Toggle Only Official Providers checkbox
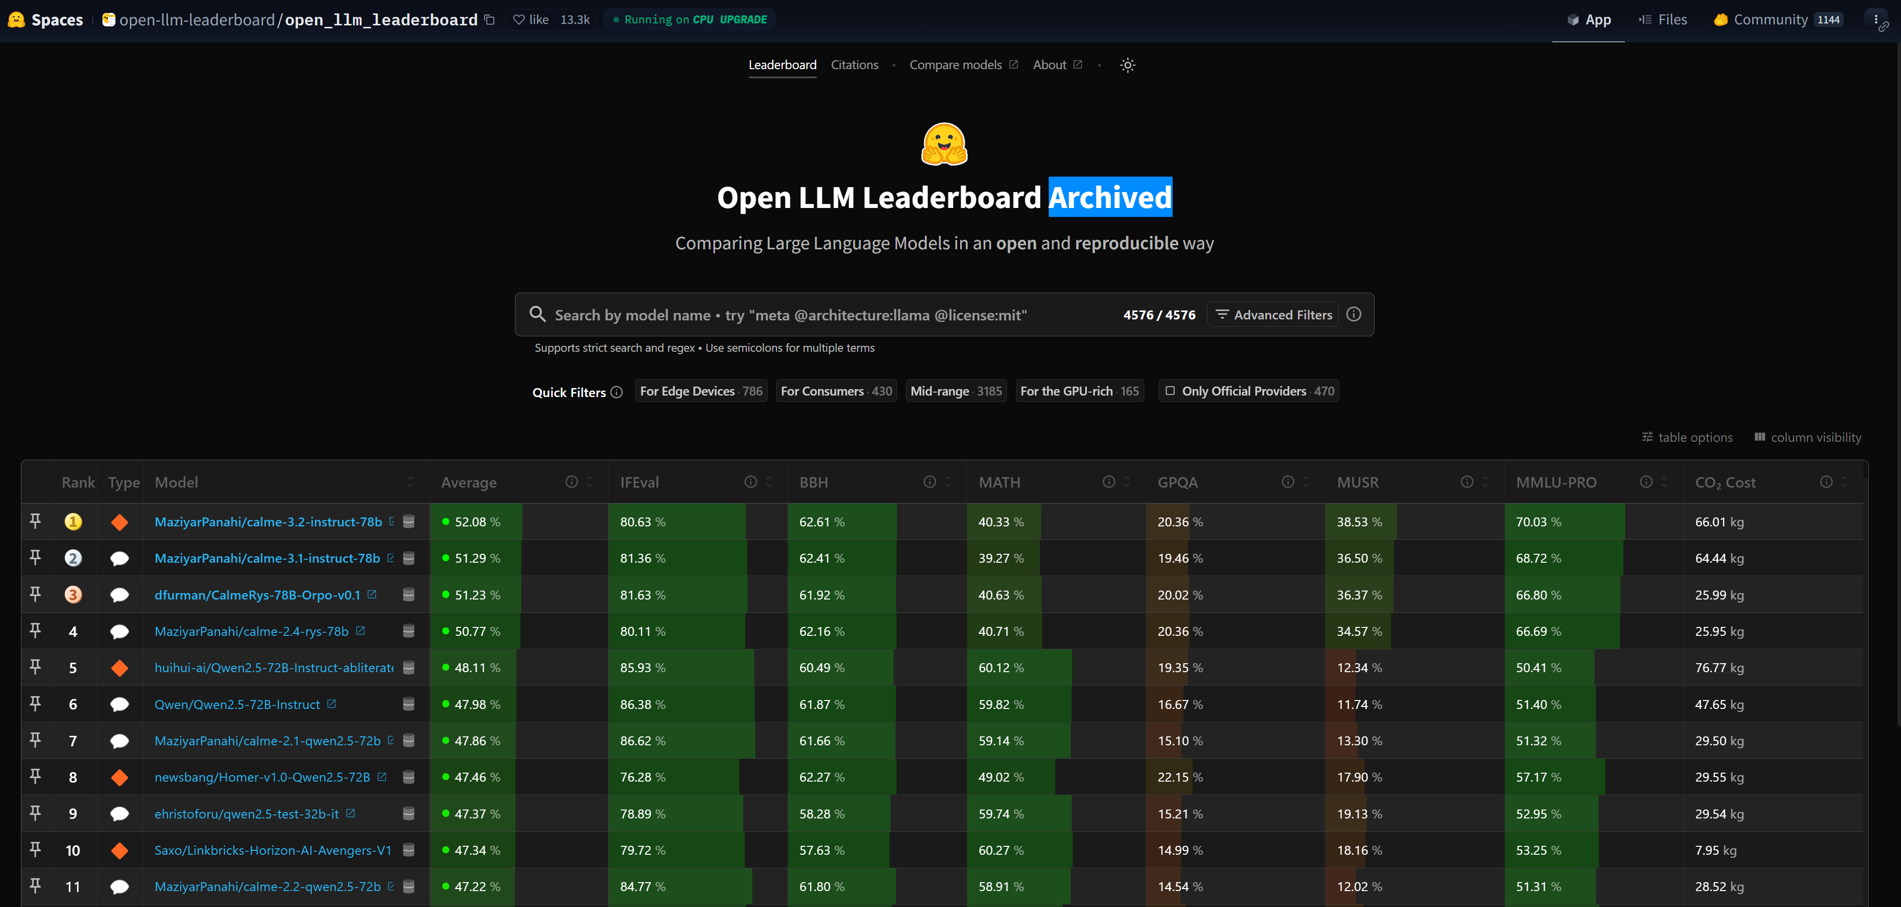This screenshot has height=907, width=1901. tap(1170, 391)
